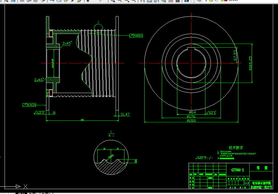The width and height of the screenshot is (278, 194).
Task: Select the Zoom Window magnifier with flyout
Action: tap(127, 1)
